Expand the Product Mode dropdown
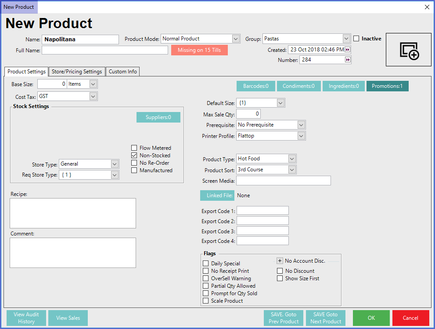This screenshot has width=435, height=329. 236,39
